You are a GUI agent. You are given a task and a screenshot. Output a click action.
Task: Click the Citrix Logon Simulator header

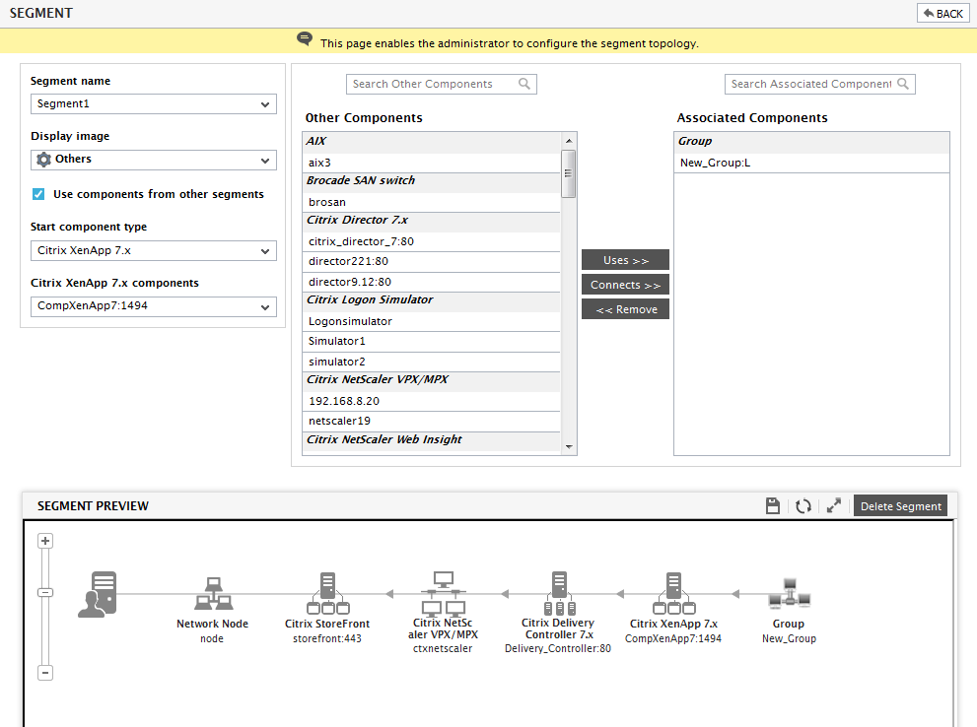(x=431, y=300)
